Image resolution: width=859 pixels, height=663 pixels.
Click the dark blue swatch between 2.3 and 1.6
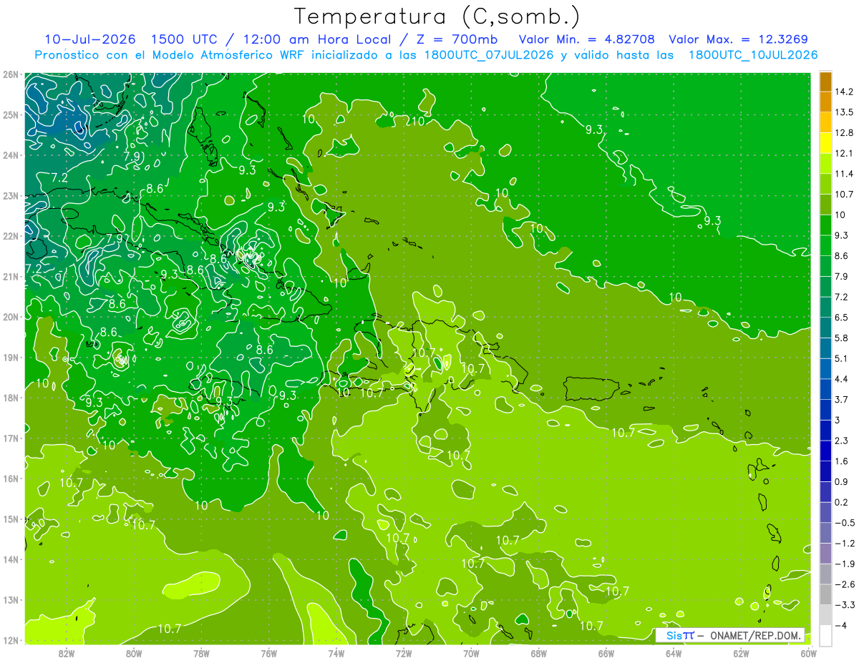(x=826, y=451)
